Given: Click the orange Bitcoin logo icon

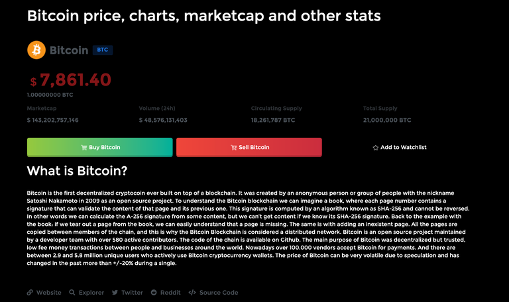Looking at the screenshot, I should click(x=36, y=50).
